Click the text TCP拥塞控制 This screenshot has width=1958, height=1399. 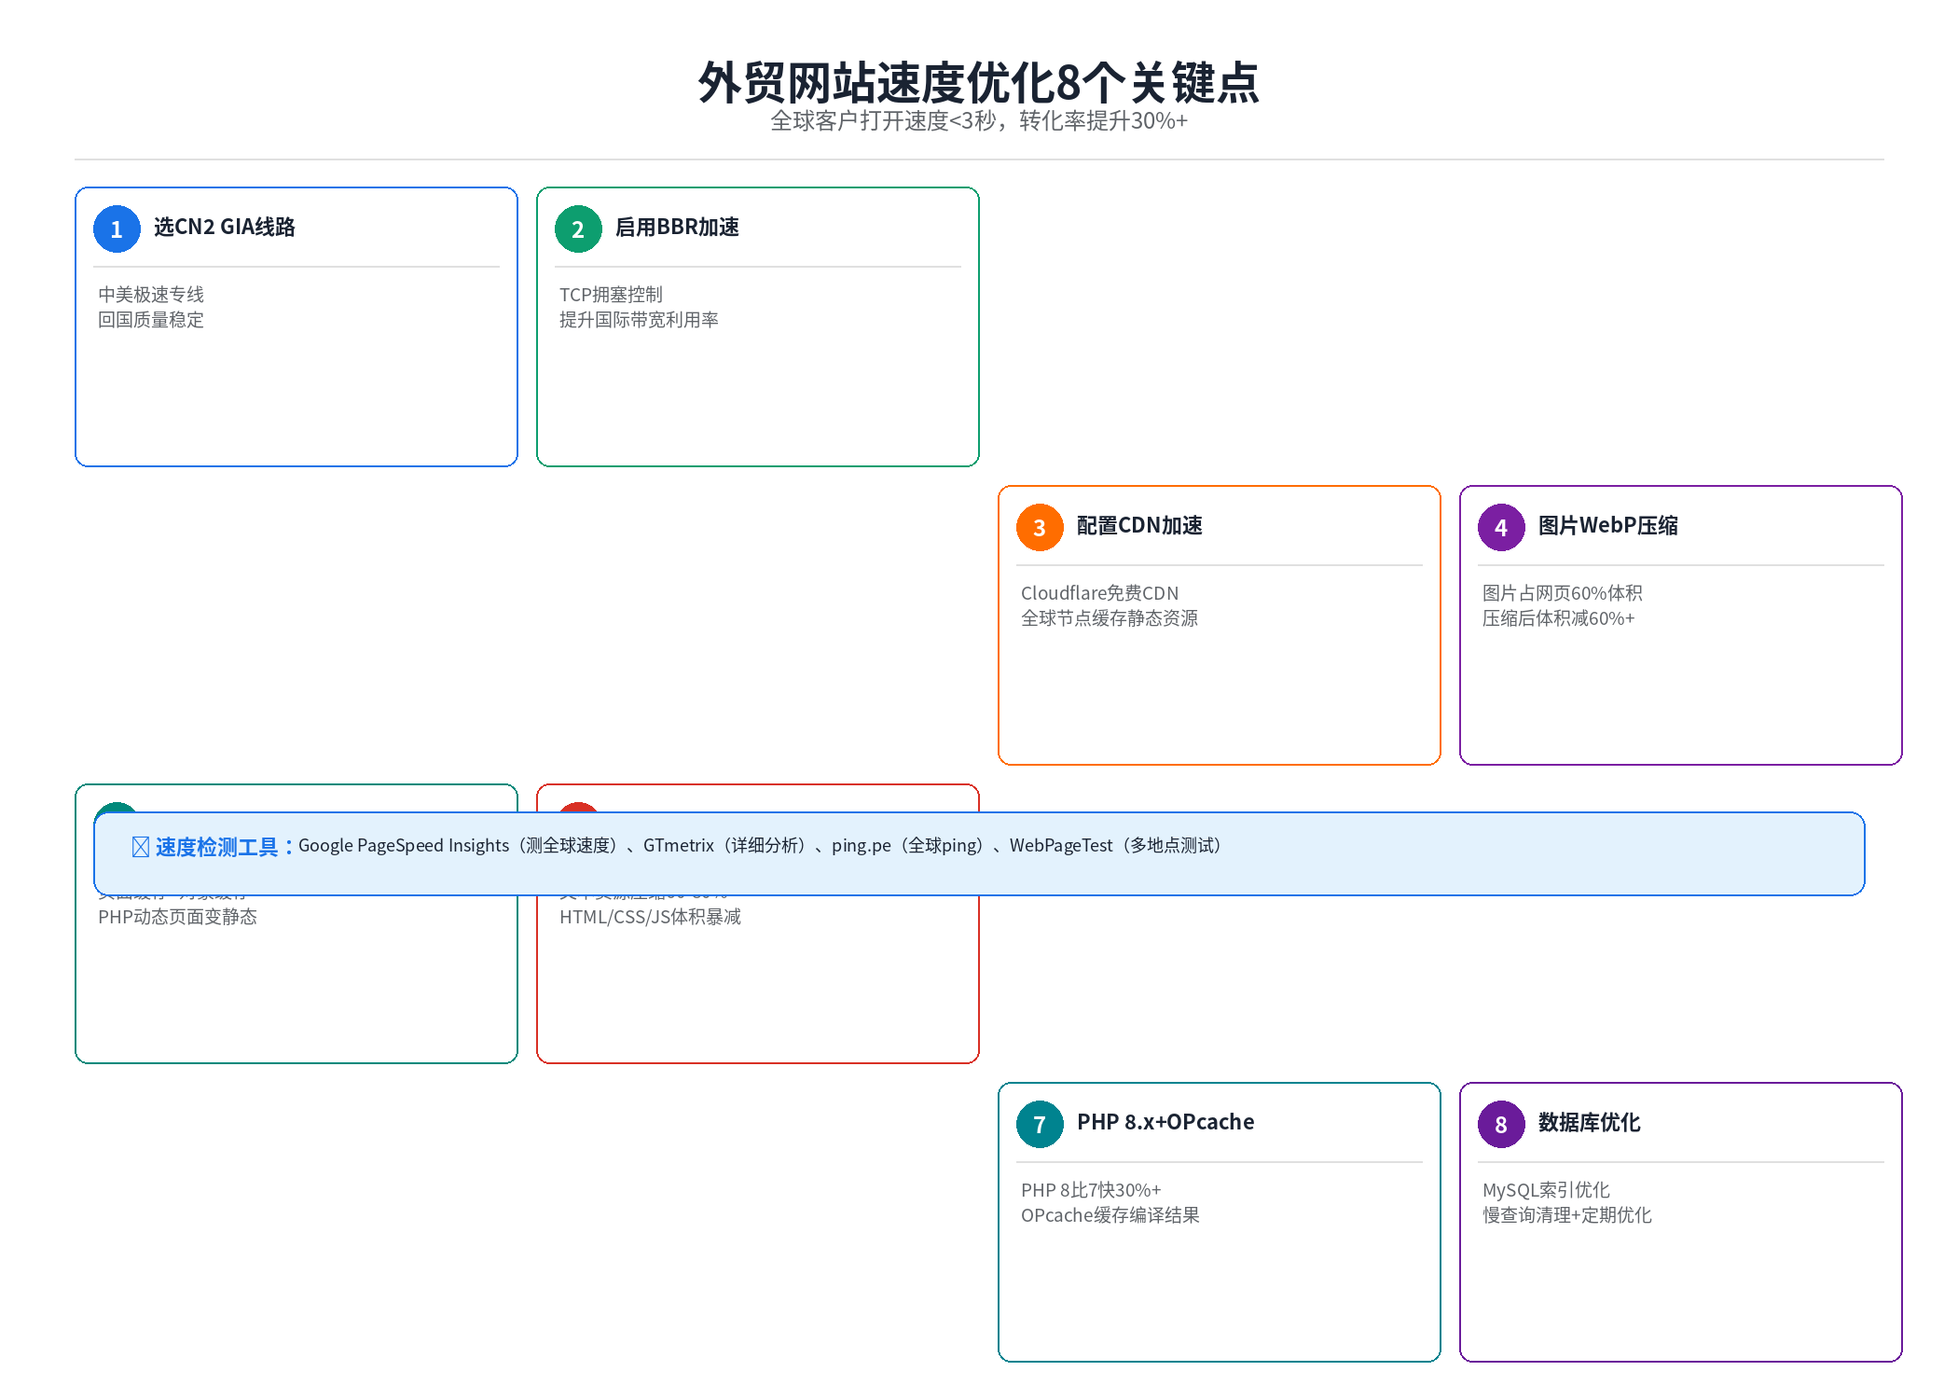[x=611, y=295]
